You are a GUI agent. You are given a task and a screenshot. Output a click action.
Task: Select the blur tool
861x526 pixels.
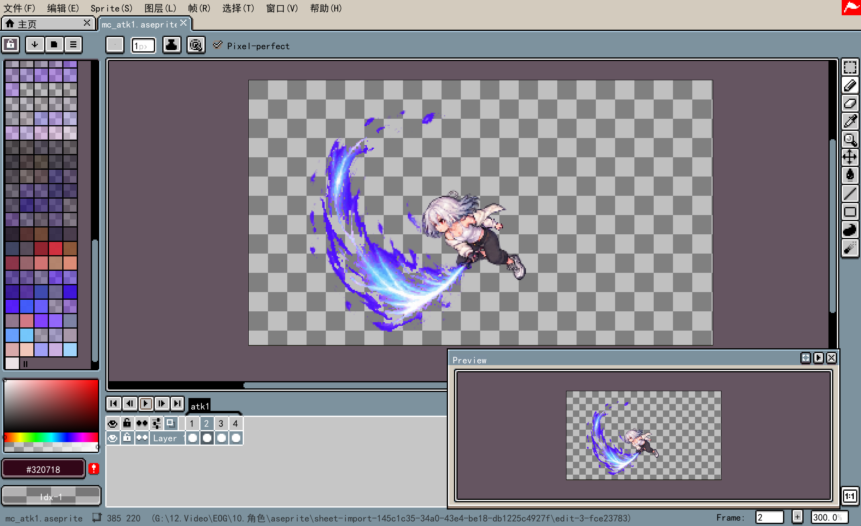click(x=850, y=248)
